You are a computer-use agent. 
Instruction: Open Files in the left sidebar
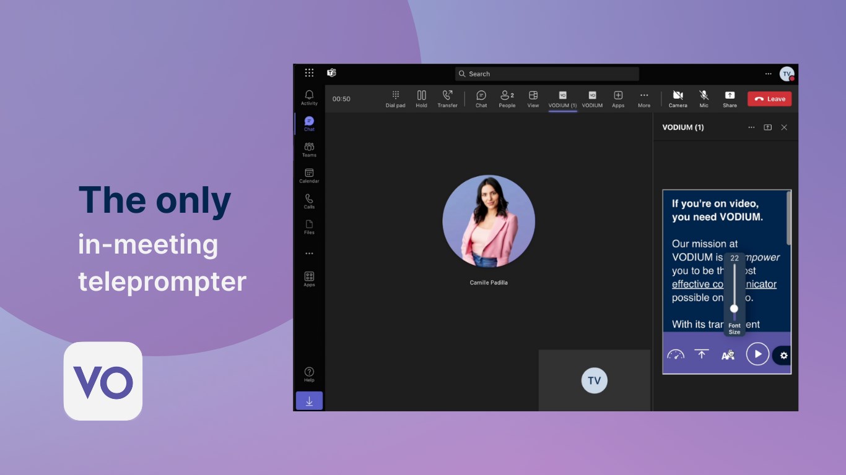[309, 227]
